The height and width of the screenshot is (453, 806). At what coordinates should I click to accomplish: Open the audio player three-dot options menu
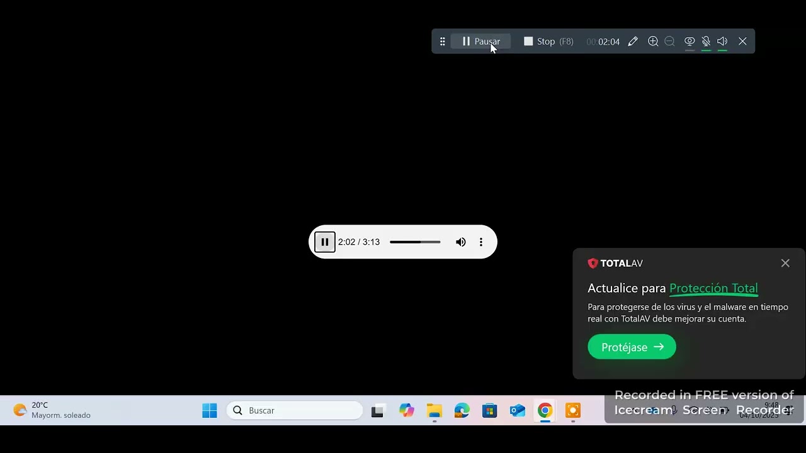(x=481, y=242)
